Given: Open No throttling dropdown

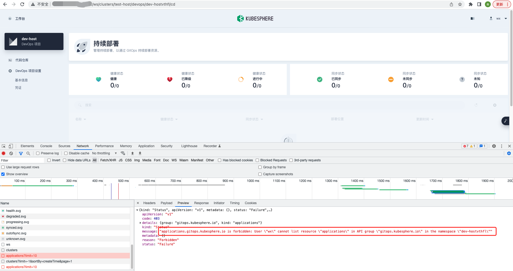Looking at the screenshot, I should pyautogui.click(x=104, y=153).
